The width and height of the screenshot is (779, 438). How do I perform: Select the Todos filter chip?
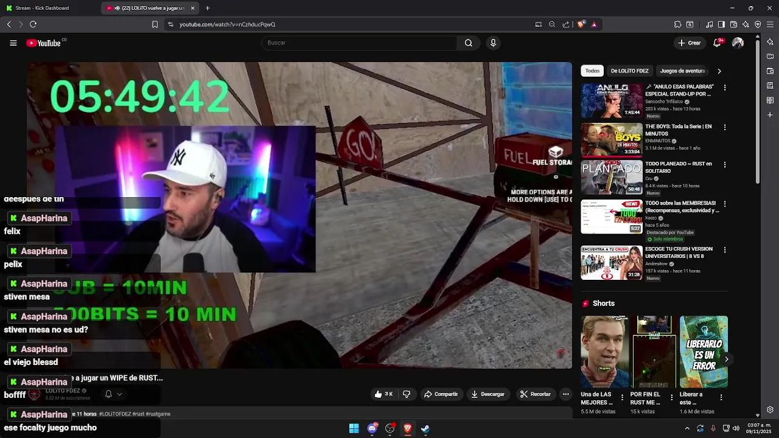[x=592, y=71]
